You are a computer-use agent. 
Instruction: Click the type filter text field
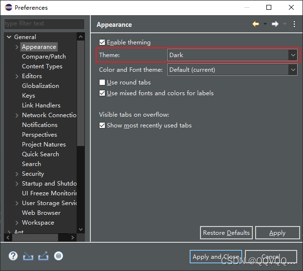tap(44, 24)
